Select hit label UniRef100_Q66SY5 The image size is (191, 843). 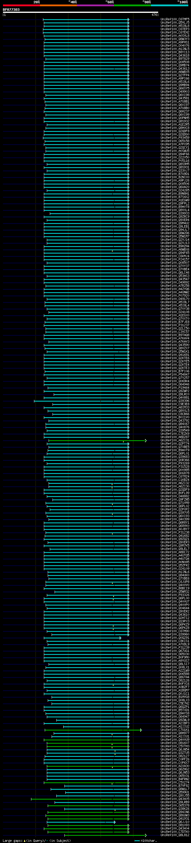pyautogui.click(x=175, y=88)
